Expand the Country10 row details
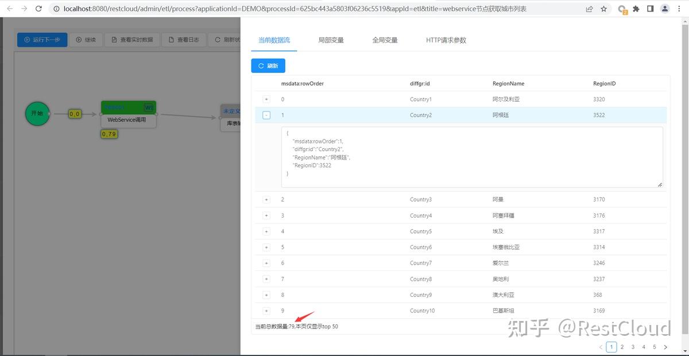 266,311
